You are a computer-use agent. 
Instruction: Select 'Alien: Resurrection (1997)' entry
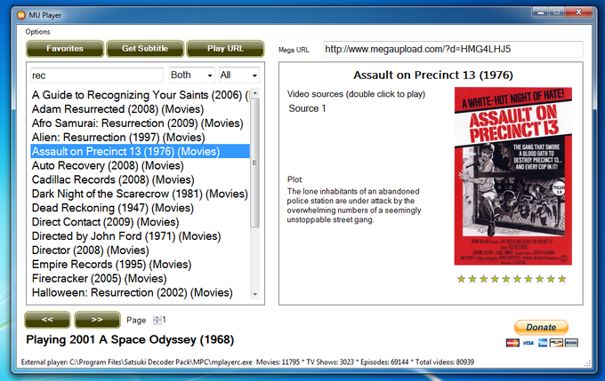[x=141, y=137]
